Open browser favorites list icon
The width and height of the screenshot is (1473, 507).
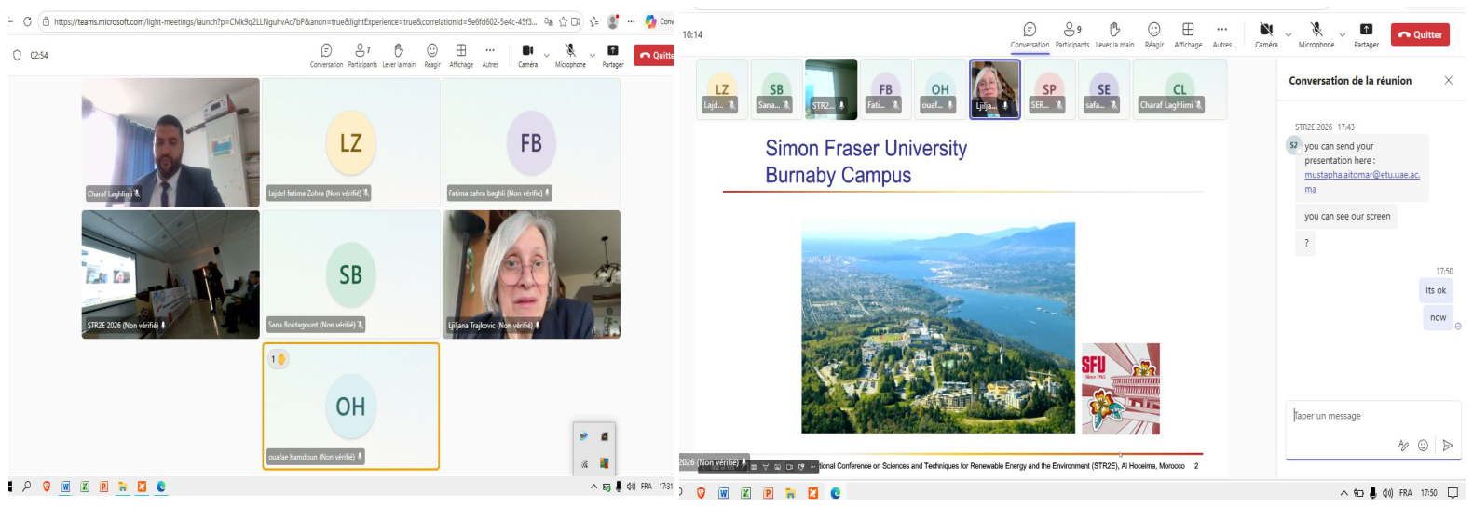[x=593, y=21]
